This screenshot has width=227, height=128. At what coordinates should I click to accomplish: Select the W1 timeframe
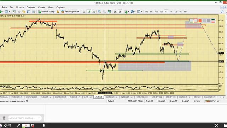[x=181, y=12]
